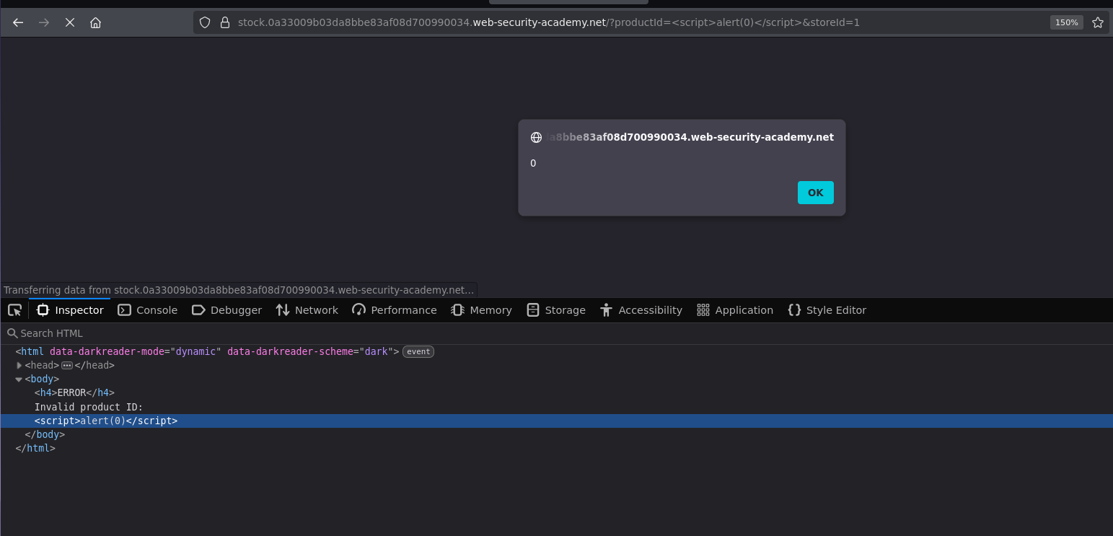Open the Accessibility tab

point(641,310)
